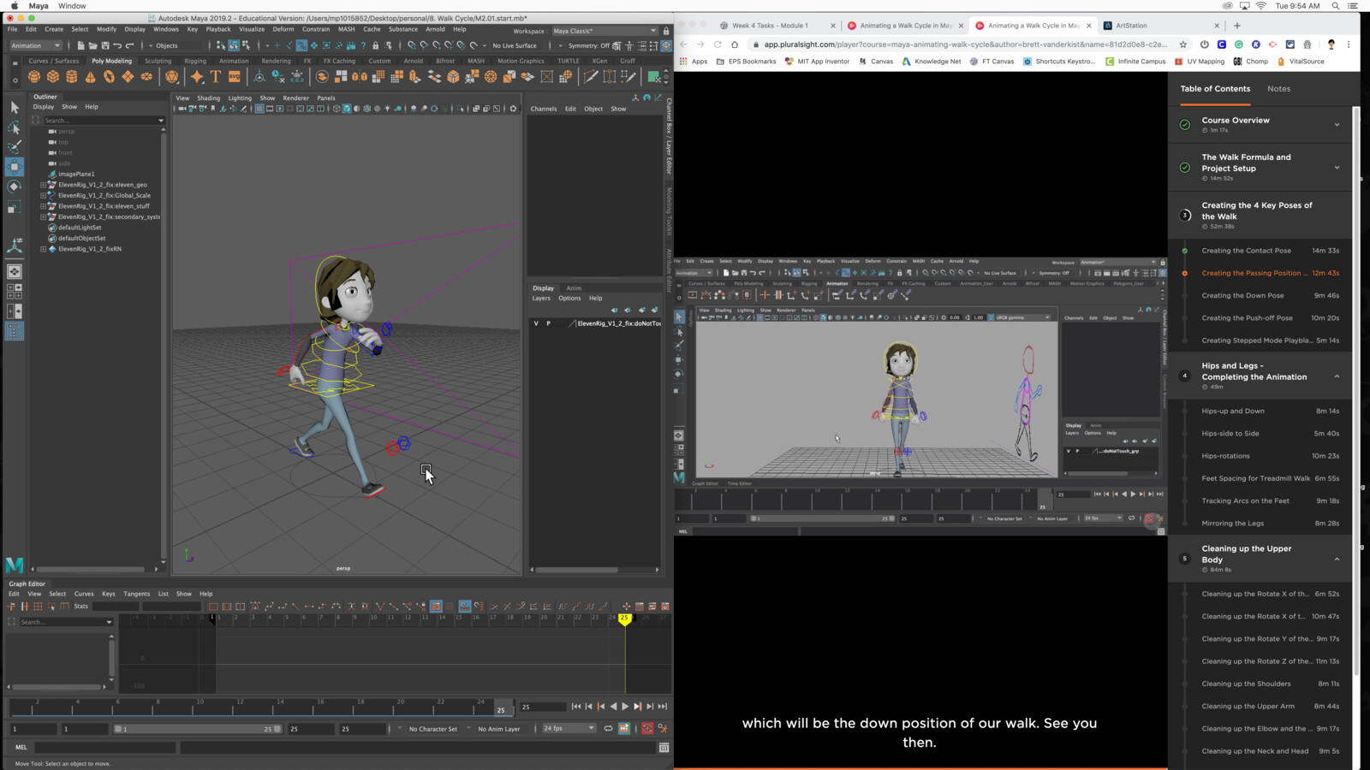
Task: Save the scene using the Save icon
Action: (105, 45)
